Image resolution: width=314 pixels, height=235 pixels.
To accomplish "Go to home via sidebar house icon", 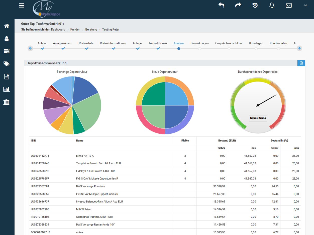I will pos(7,26).
